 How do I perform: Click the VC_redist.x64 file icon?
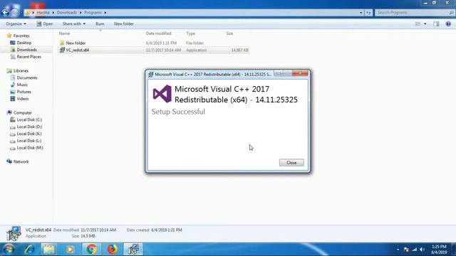coord(62,50)
